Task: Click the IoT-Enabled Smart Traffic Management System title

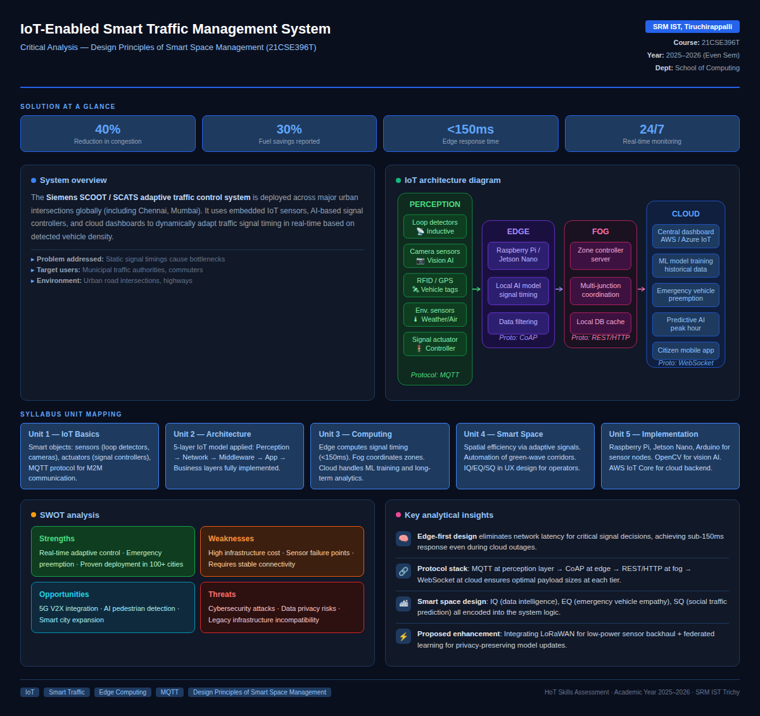Action: tap(175, 29)
